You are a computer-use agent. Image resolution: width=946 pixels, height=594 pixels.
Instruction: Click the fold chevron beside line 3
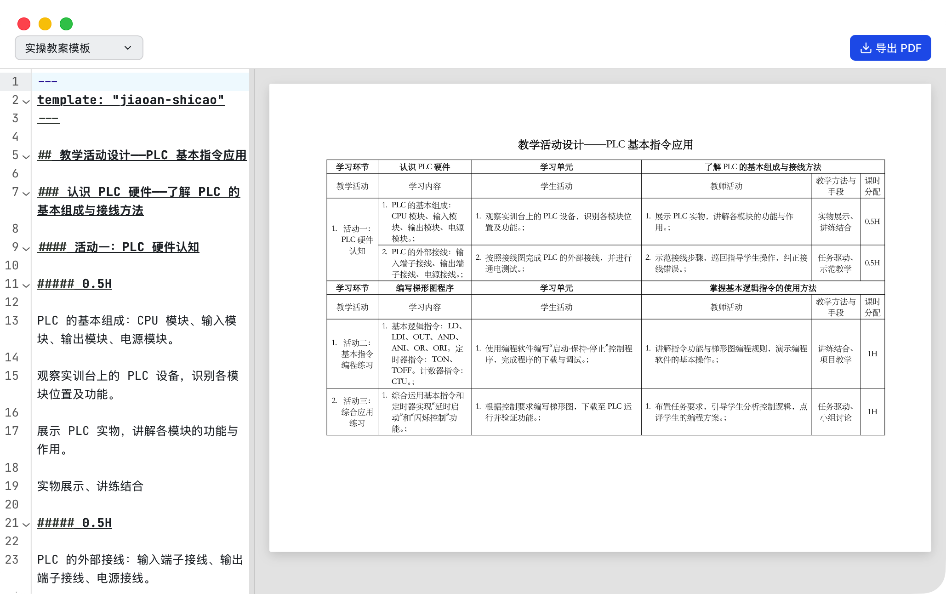coord(25,119)
